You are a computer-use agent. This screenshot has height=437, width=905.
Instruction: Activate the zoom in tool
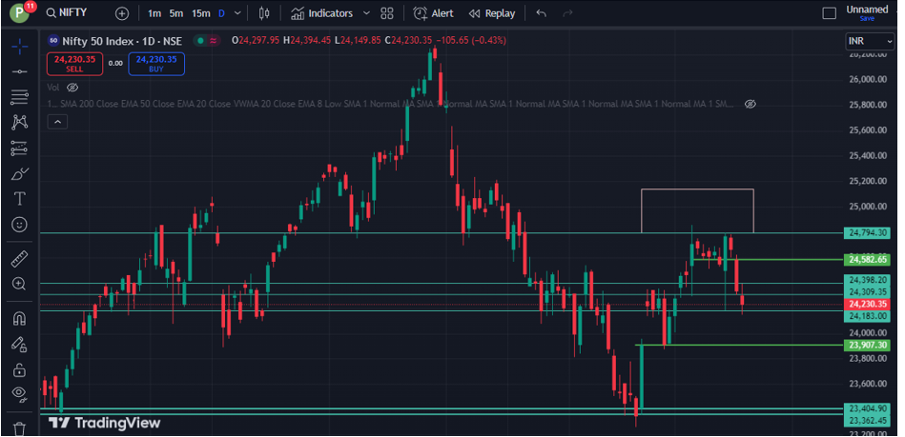20,284
